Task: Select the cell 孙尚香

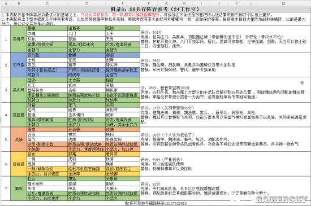Action: pos(87,130)
